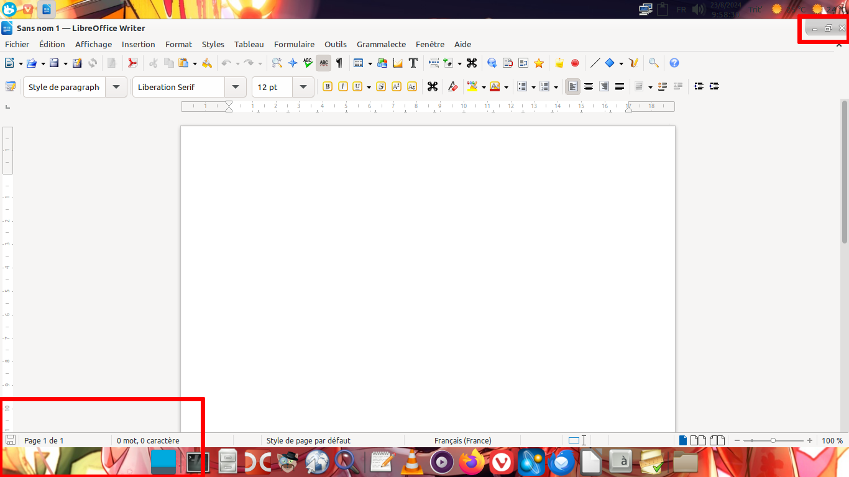Run the spelling check (ABC checkmark) tool
The width and height of the screenshot is (849, 477).
point(308,63)
